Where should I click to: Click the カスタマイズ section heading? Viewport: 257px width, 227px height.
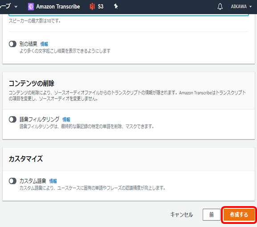coord(26,159)
